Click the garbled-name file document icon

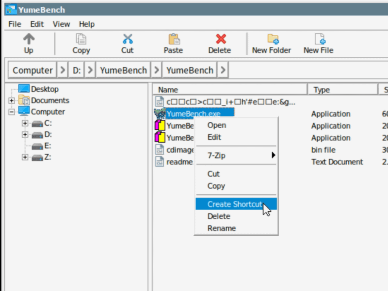pyautogui.click(x=160, y=101)
